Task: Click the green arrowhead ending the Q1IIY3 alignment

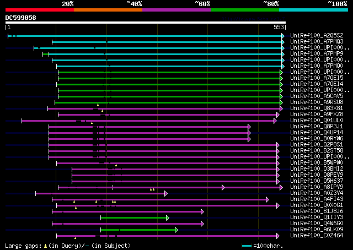Action: [168, 218]
